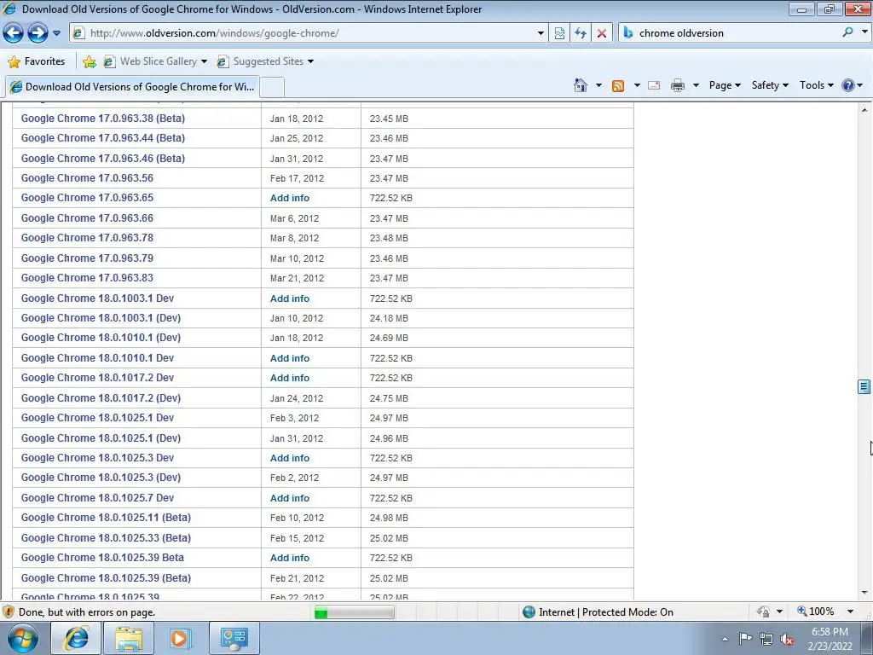The width and height of the screenshot is (873, 655).
Task: Open the Action Center flag icon
Action: 745,639
